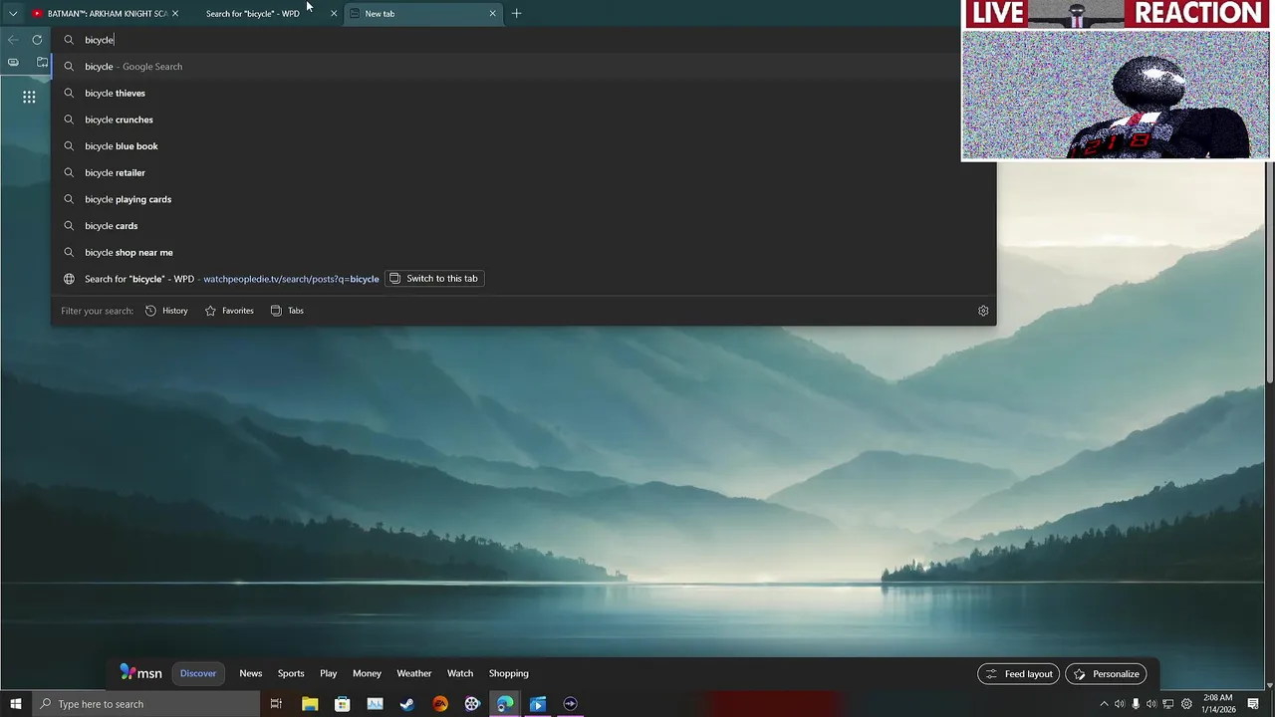Open the Movies & TV taskbar app
This screenshot has width=1275, height=717.
538,704
